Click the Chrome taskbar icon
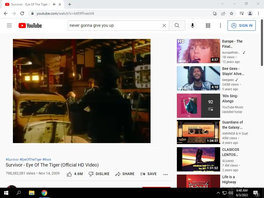 click(44, 193)
